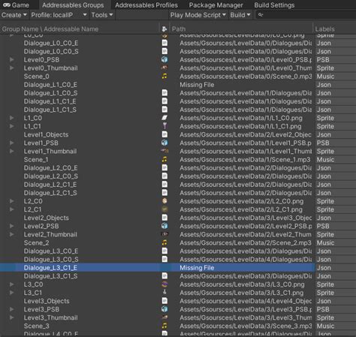Click the Json label of Dialogue_L3_C1_S
This screenshot has height=337, width=356.
tap(324, 276)
